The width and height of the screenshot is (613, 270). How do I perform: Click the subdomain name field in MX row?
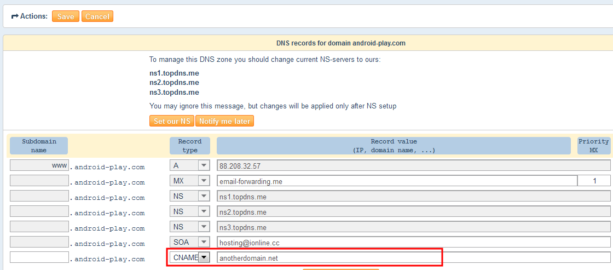(39, 181)
